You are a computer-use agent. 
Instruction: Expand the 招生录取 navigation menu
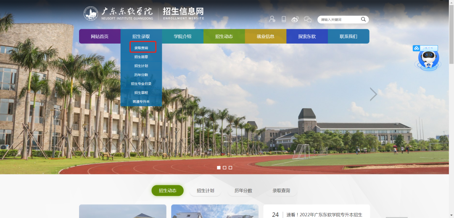pos(141,36)
